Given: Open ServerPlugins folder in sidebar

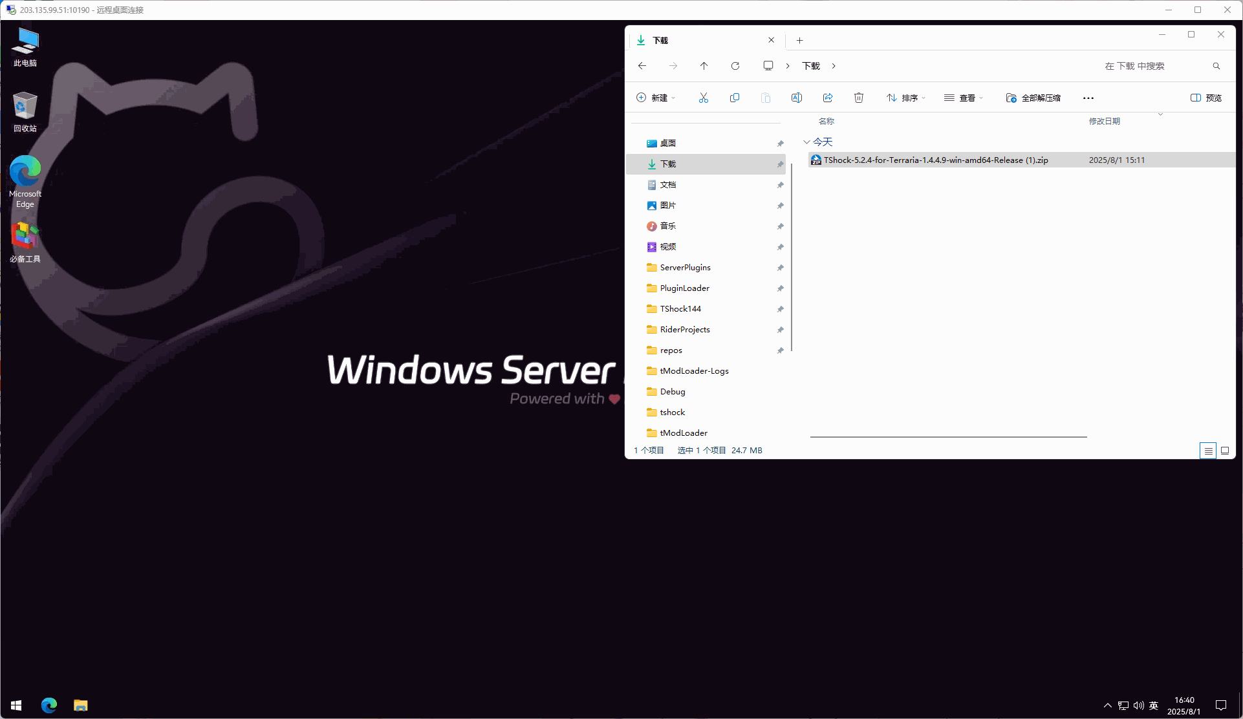Looking at the screenshot, I should click(x=706, y=268).
